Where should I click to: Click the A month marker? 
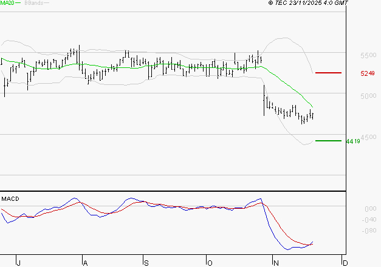tap(85, 263)
